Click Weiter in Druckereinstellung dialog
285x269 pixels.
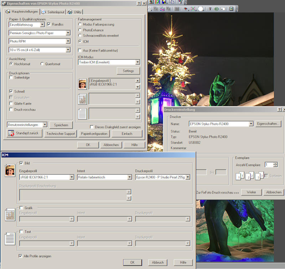tap(252, 192)
